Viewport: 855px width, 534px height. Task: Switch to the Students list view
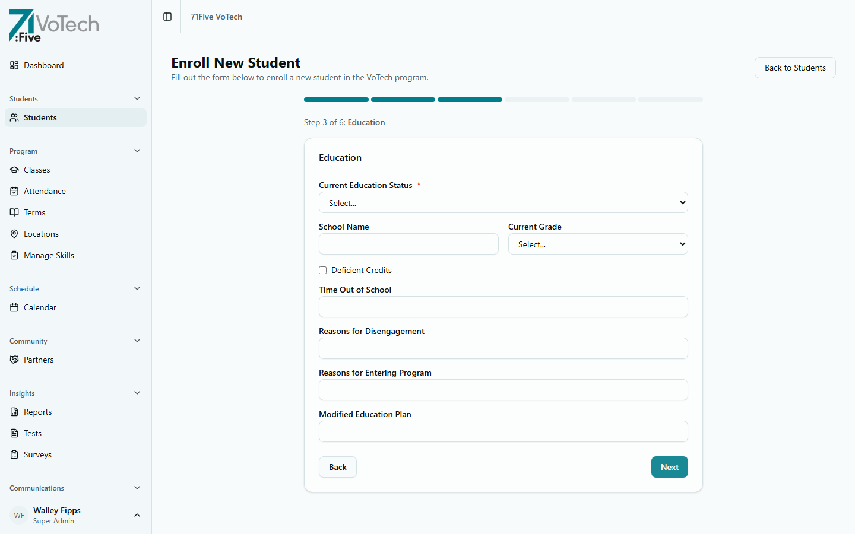[40, 117]
